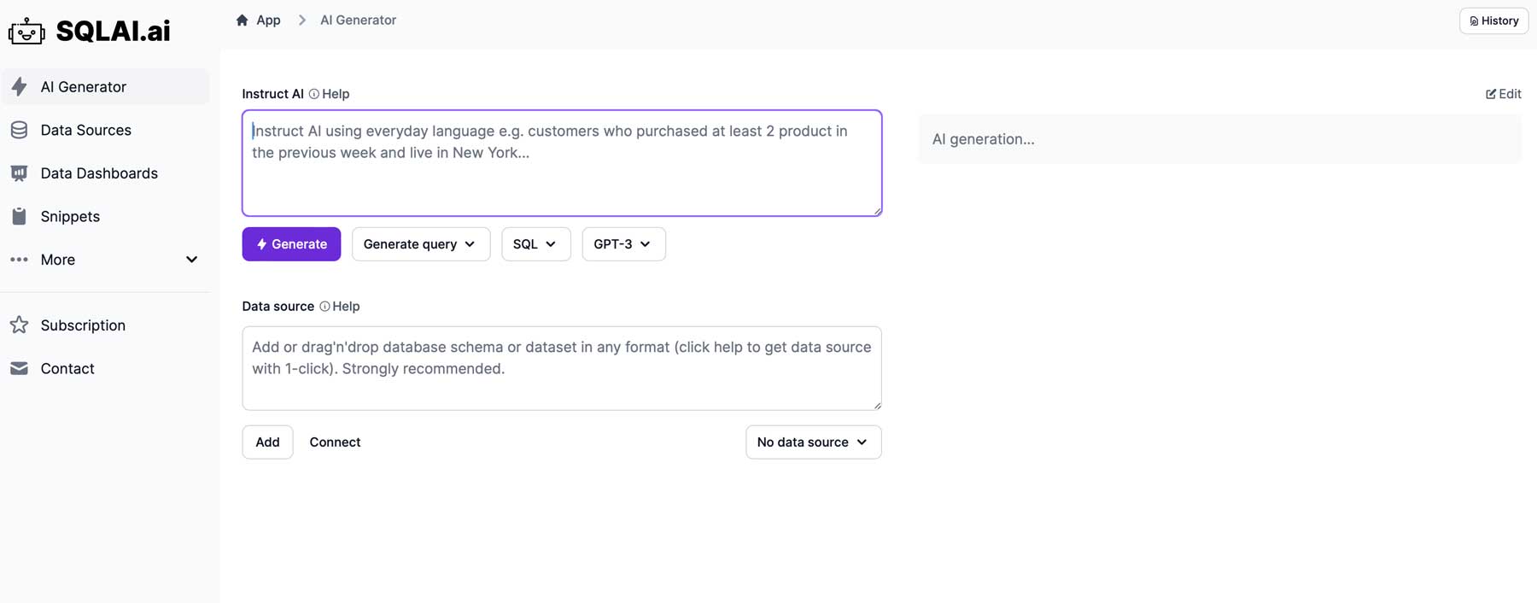Select the AI Generator lightning icon
1537x603 pixels.
[x=19, y=86]
